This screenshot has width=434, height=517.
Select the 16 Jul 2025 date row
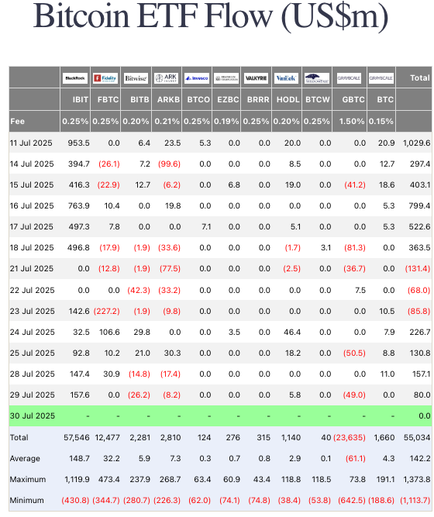(x=220, y=205)
